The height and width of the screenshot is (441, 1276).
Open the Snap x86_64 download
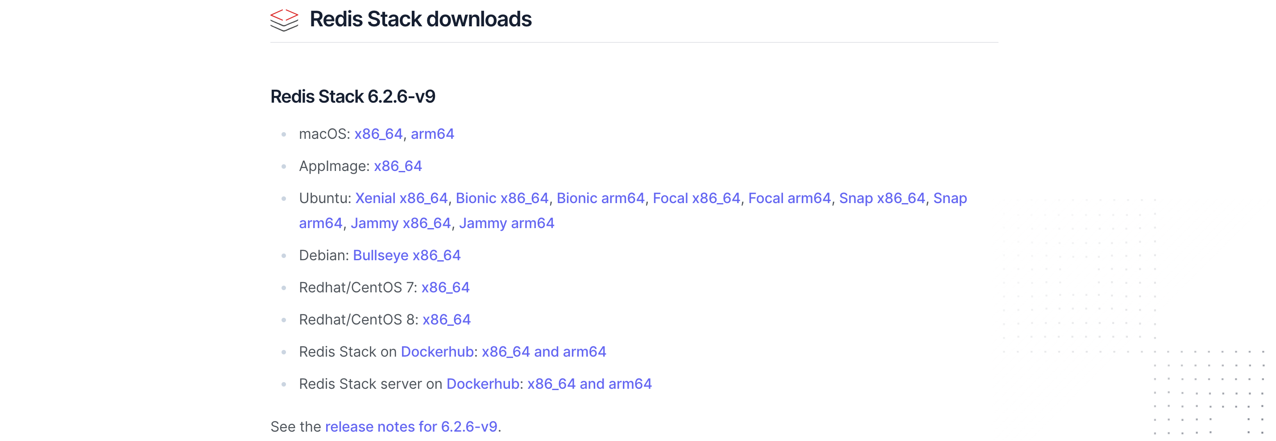point(882,198)
